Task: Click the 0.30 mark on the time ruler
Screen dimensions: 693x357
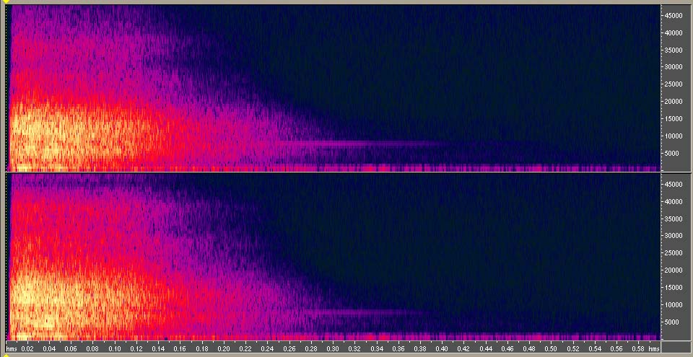Action: [333, 348]
